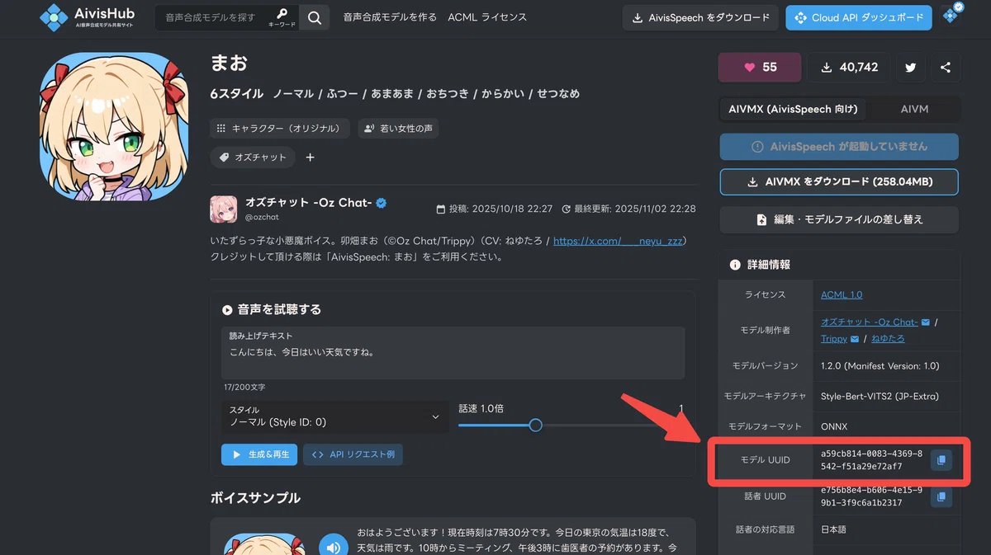
Task: Adjust the 話速 speed slider handle
Action: point(535,426)
